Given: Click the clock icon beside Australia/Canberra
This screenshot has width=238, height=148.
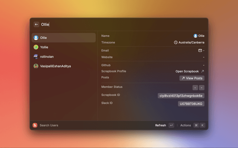Looking at the screenshot, I should (x=176, y=43).
